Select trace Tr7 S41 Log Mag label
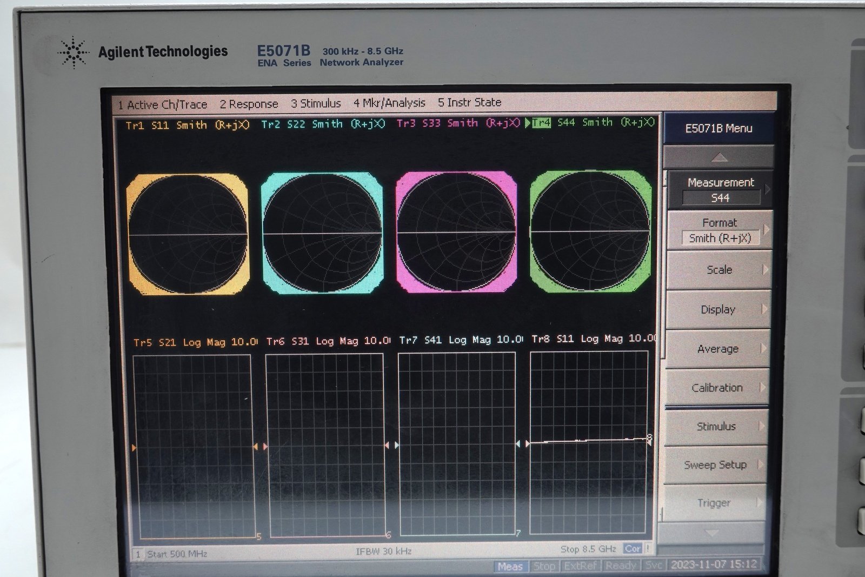This screenshot has width=865, height=577. tap(461, 340)
